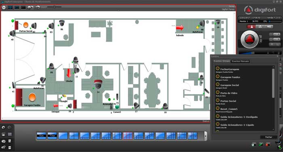The width and height of the screenshot is (283, 152).
Task: Adjust the zoom slider in top toolbar
Action: tap(54, 7)
